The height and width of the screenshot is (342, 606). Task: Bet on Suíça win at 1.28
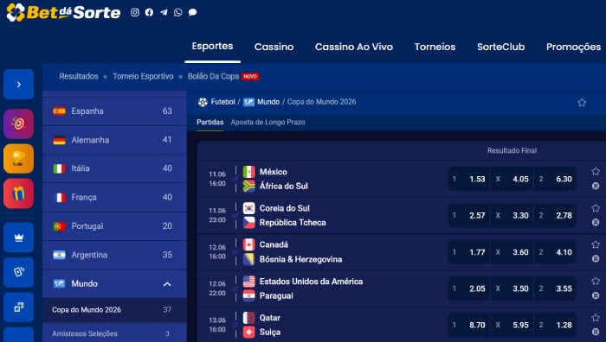pos(556,325)
